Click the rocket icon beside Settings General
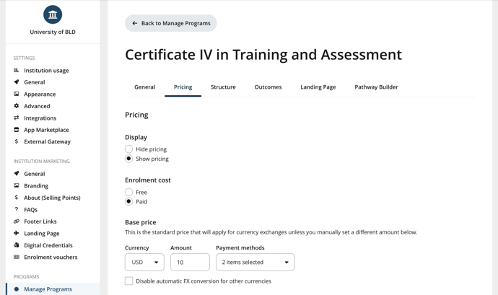This screenshot has height=295, width=498. [17, 82]
